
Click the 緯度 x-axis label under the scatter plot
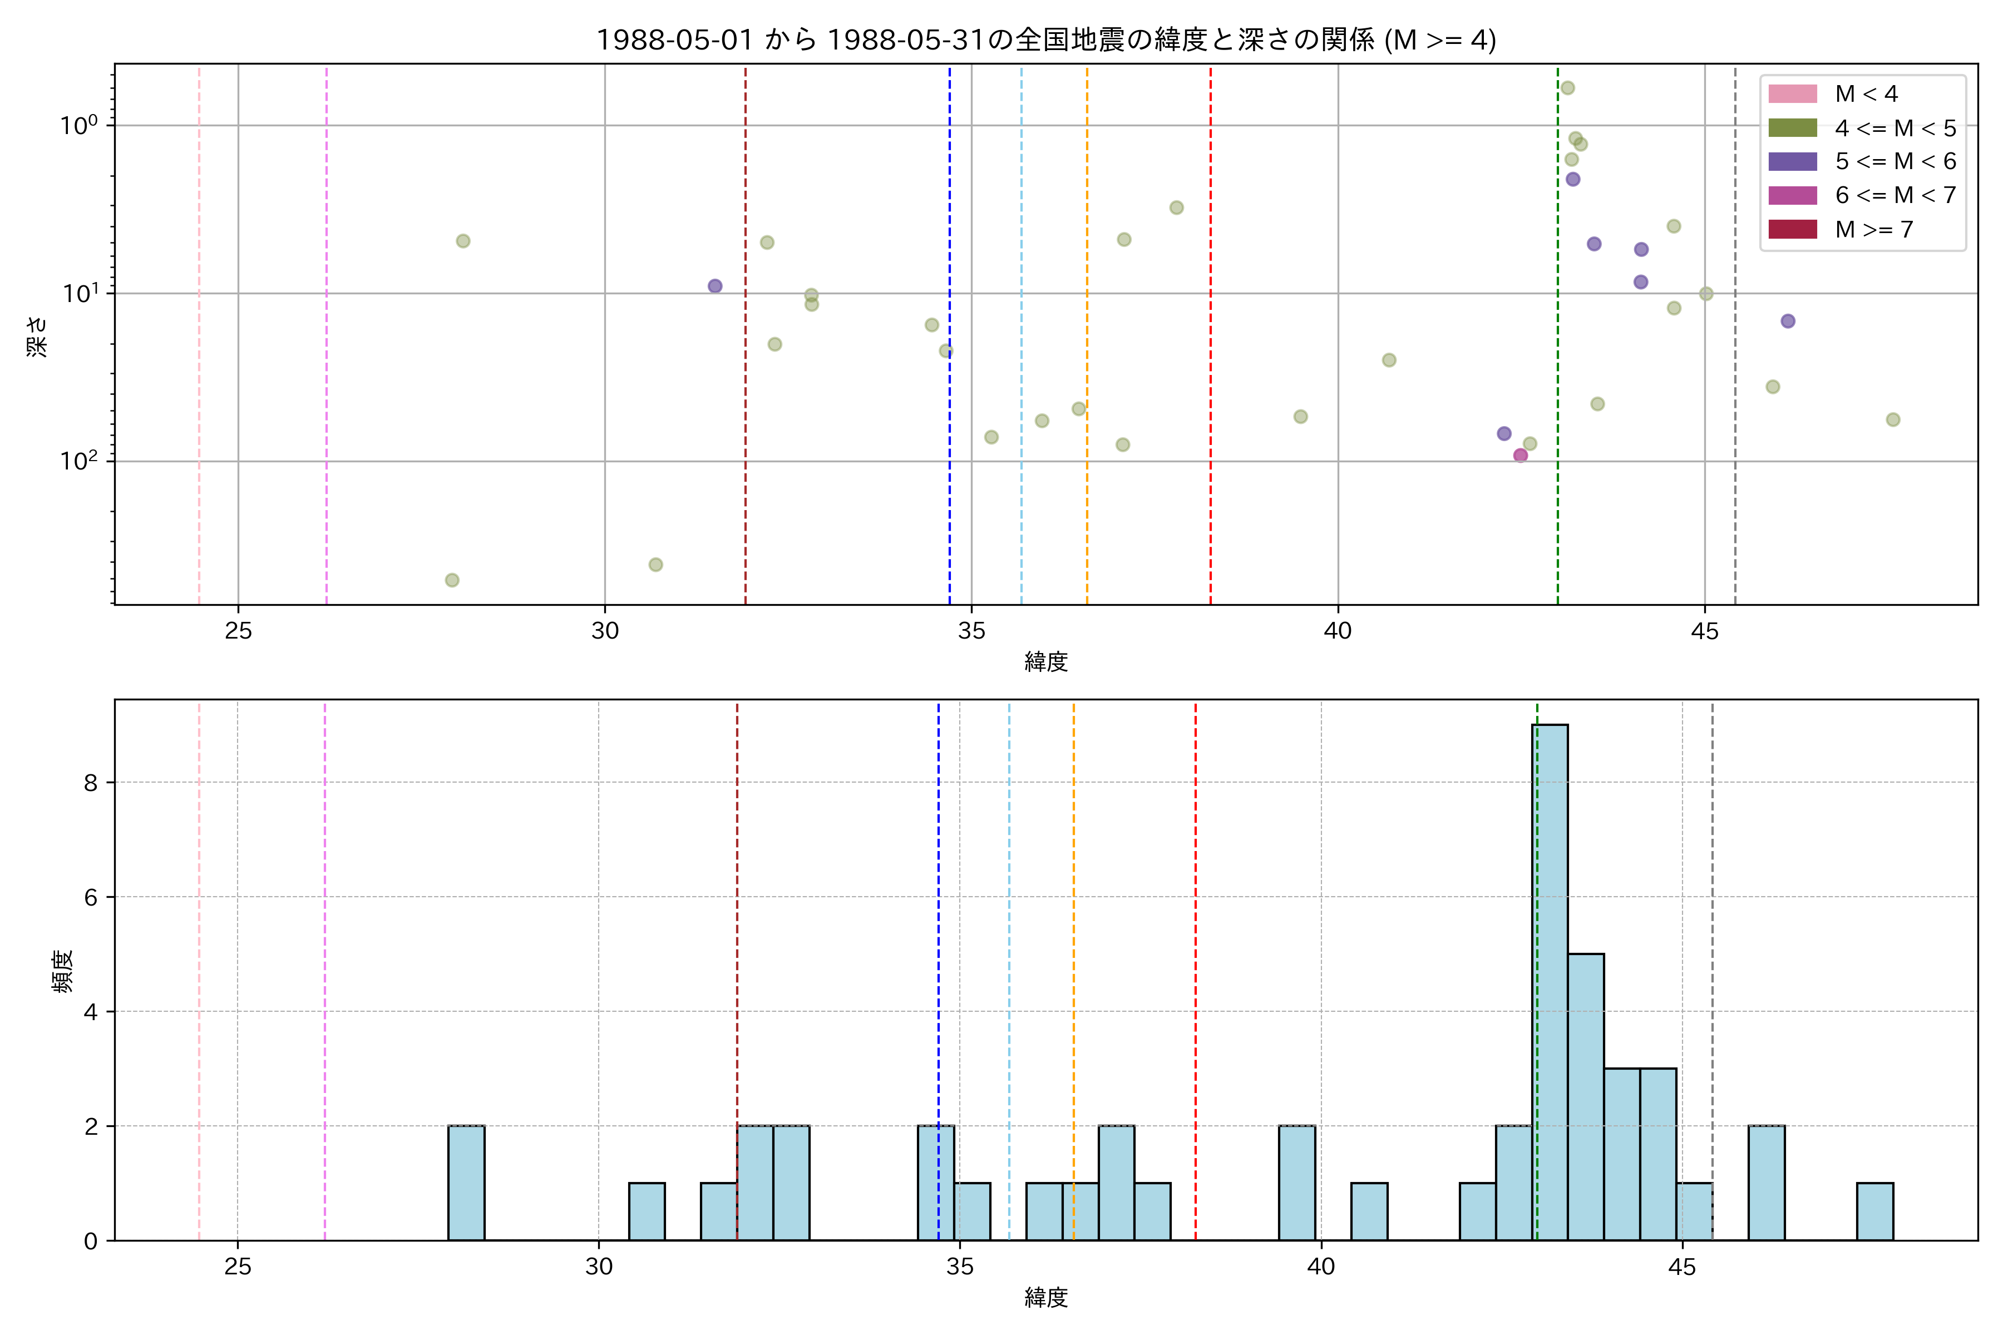[1046, 661]
